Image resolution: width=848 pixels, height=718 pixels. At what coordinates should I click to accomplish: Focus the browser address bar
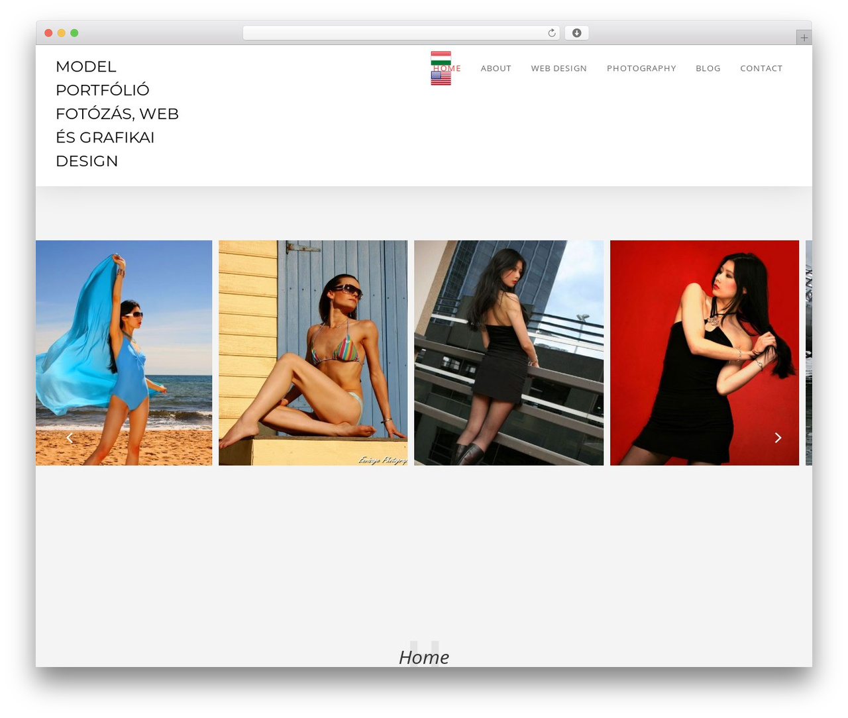[401, 33]
